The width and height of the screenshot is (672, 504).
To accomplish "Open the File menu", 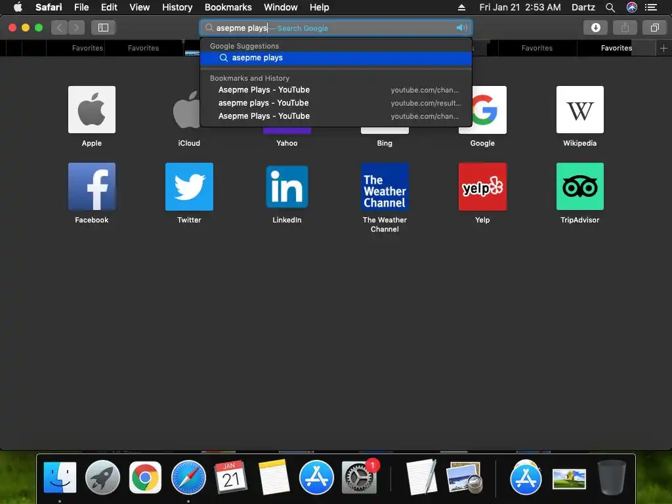I will coord(81,7).
